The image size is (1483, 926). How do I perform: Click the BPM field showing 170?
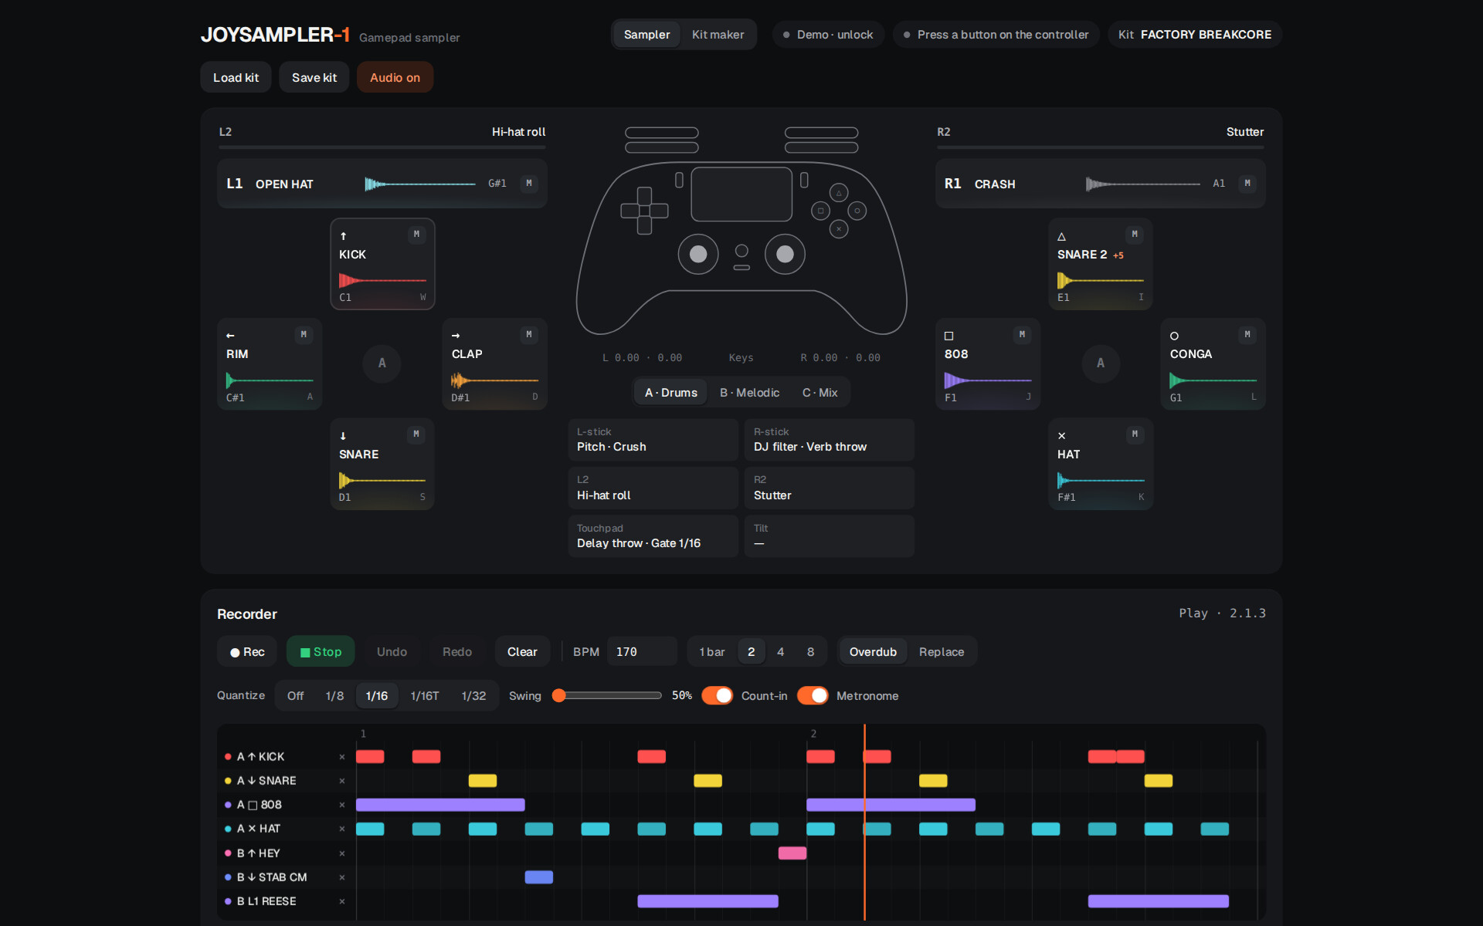click(x=642, y=652)
